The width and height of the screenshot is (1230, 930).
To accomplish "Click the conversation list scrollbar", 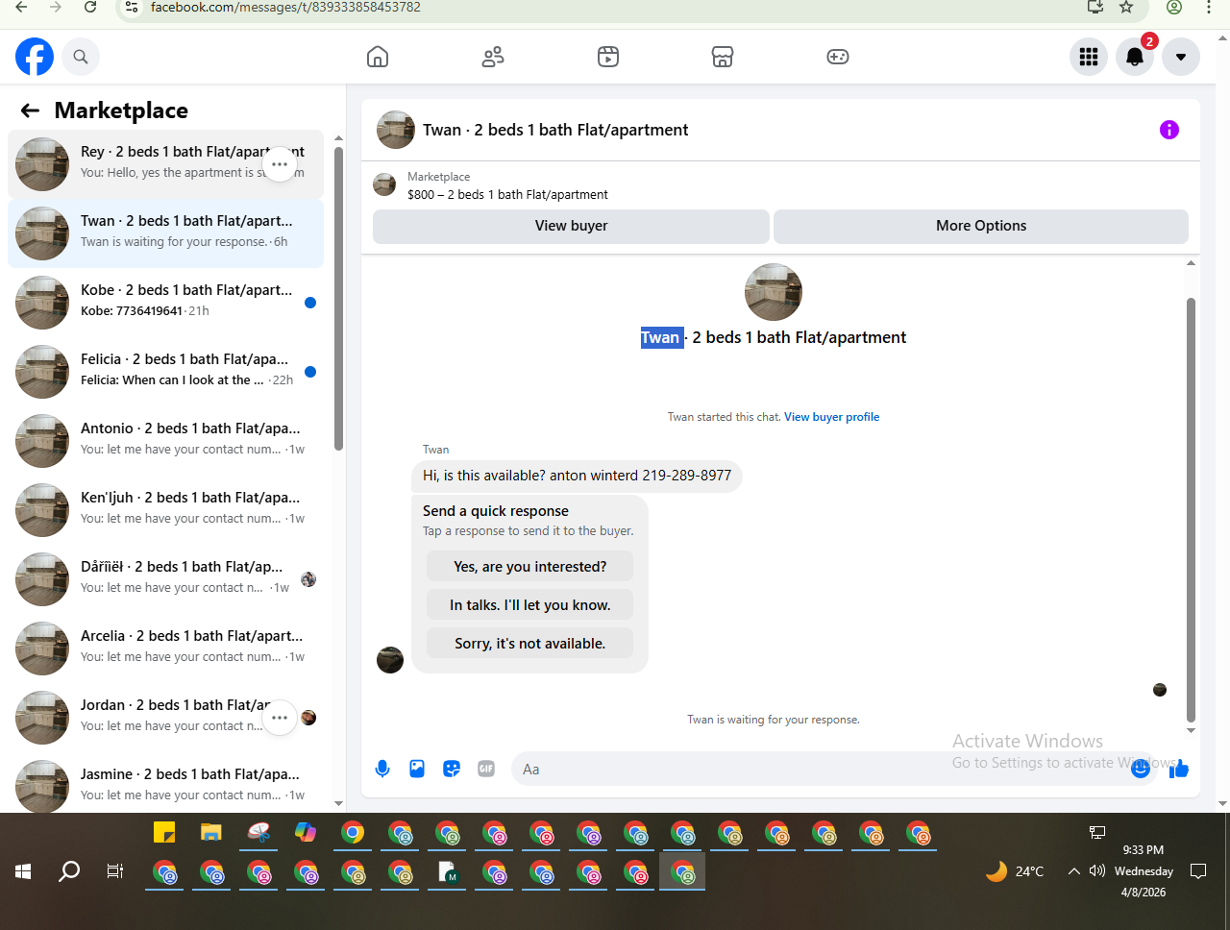I will click(338, 298).
